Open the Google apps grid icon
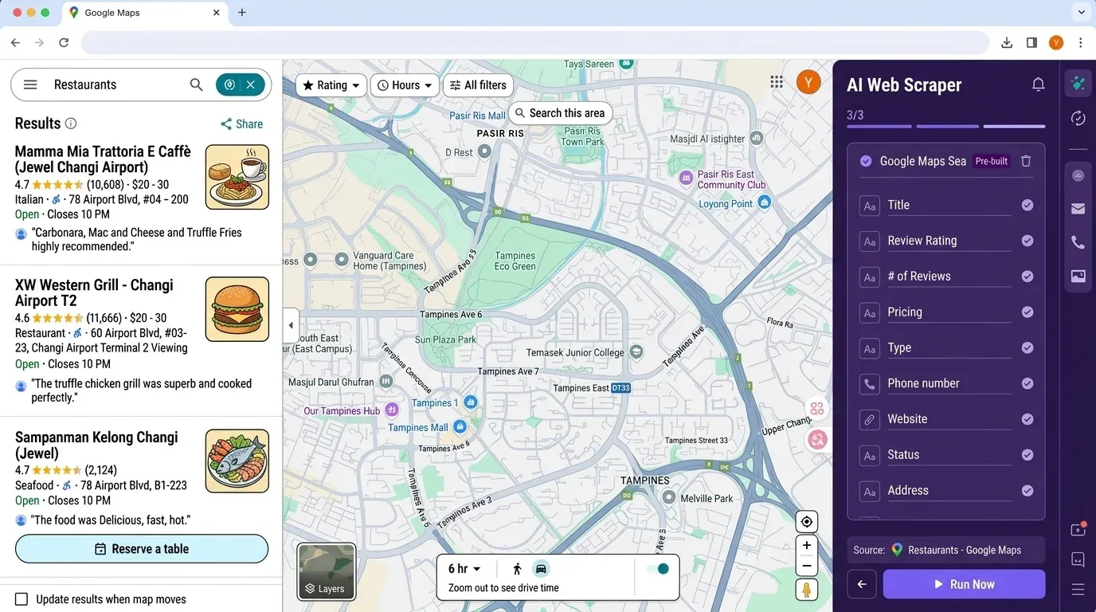The image size is (1096, 612). (777, 81)
